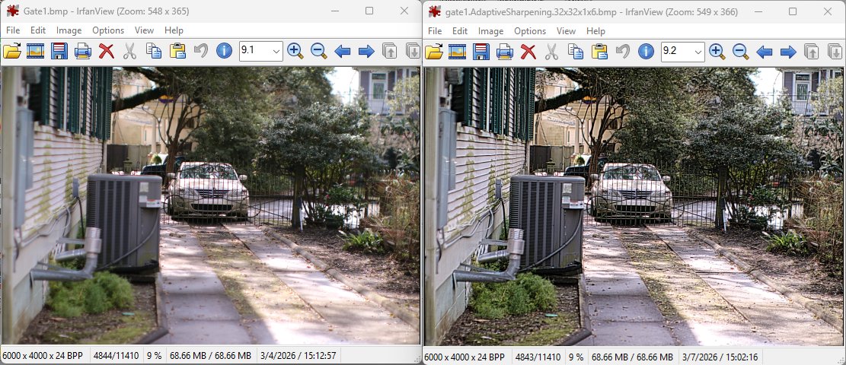Open File menu in Gate1.bmp window
This screenshot has height=365, width=846.
pos(13,30)
